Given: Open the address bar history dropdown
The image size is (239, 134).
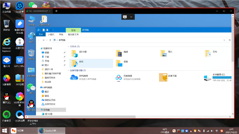Looking at the screenshot, I should click(x=224, y=40).
